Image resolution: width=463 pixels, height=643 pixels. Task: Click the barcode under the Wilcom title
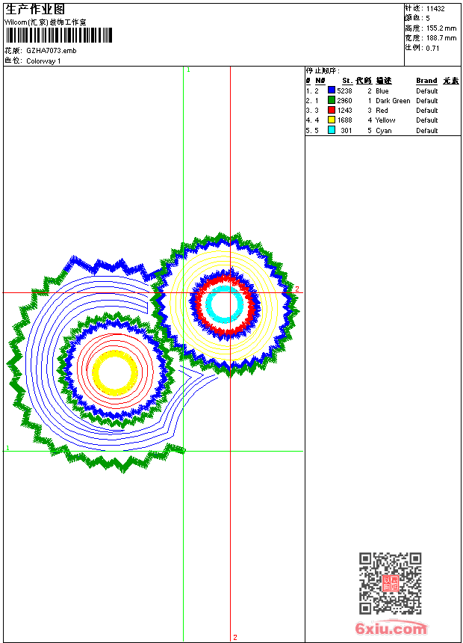(x=58, y=35)
